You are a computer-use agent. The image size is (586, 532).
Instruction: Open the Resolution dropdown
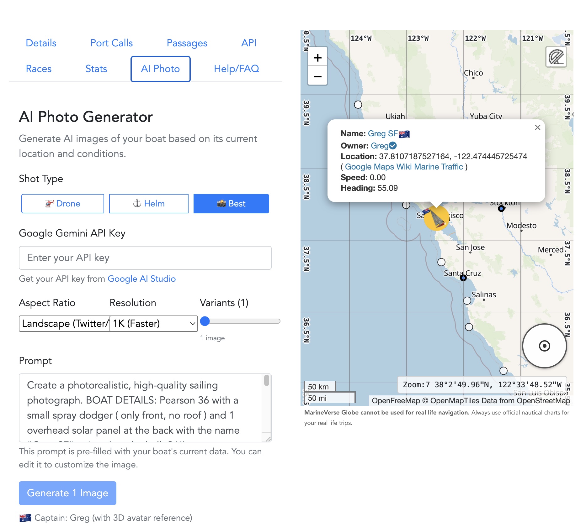[154, 323]
